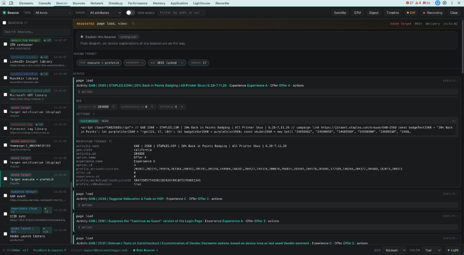The width and height of the screenshot is (464, 255).
Task: Click the x2 count badge on Munchkin library
Action: [44, 74]
